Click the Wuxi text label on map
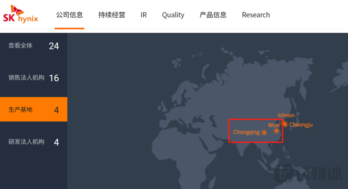 (x=273, y=125)
